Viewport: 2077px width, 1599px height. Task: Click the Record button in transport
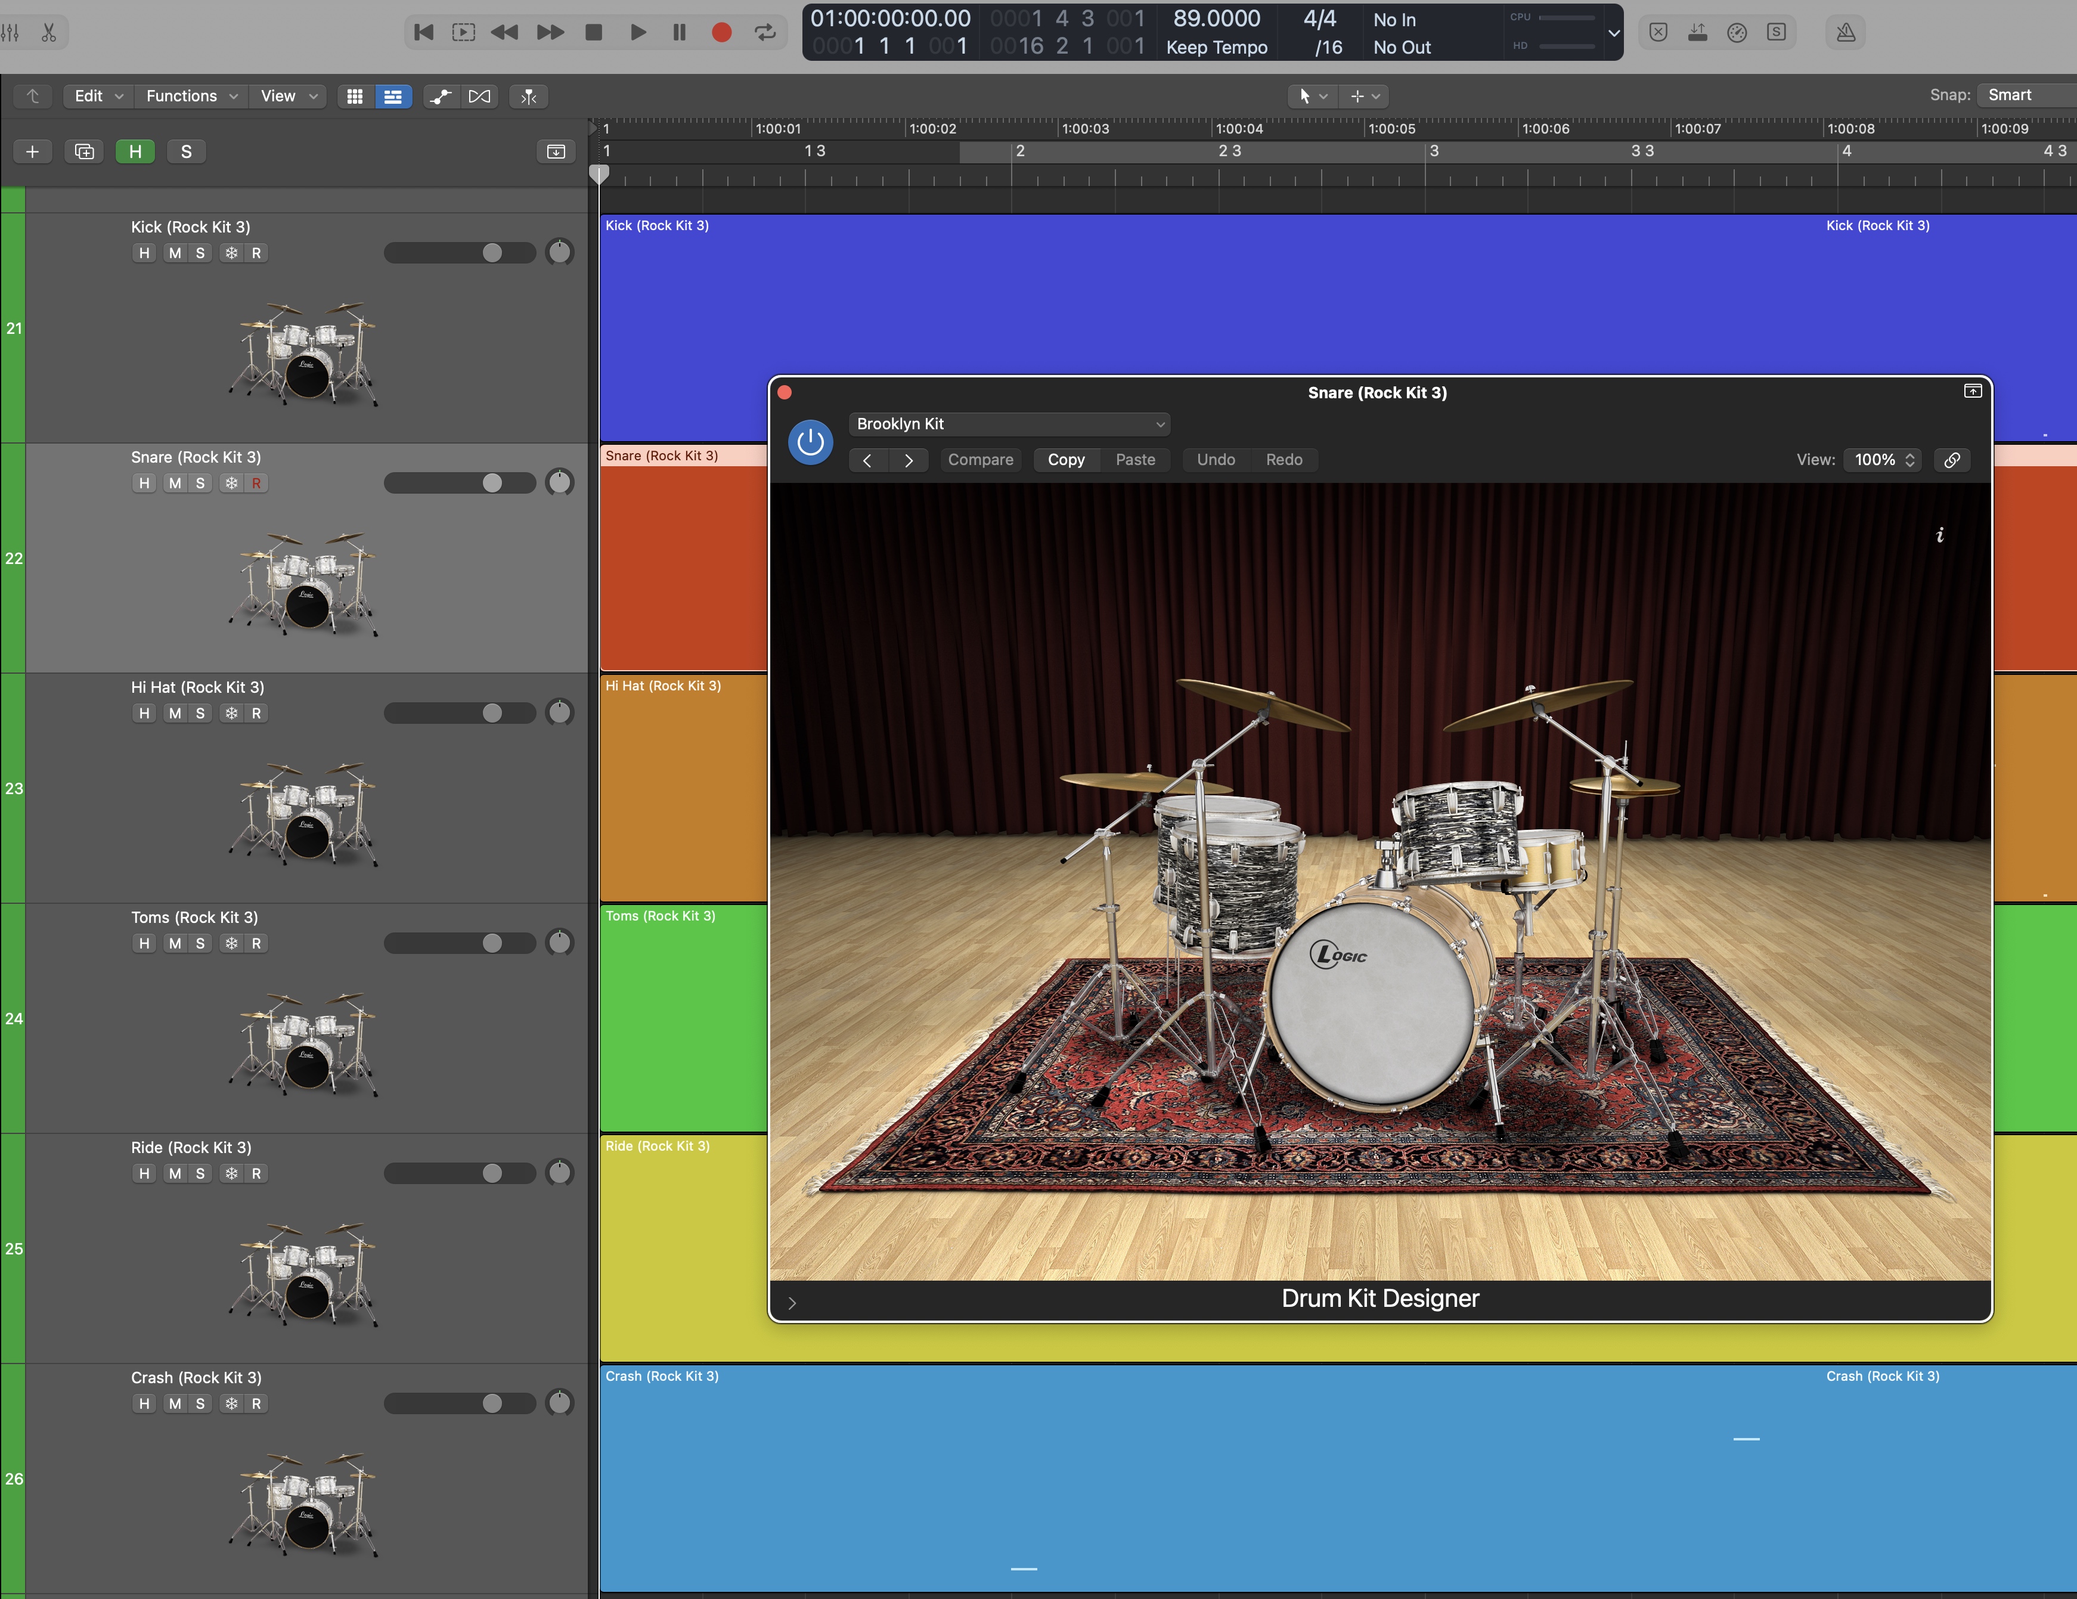[721, 32]
